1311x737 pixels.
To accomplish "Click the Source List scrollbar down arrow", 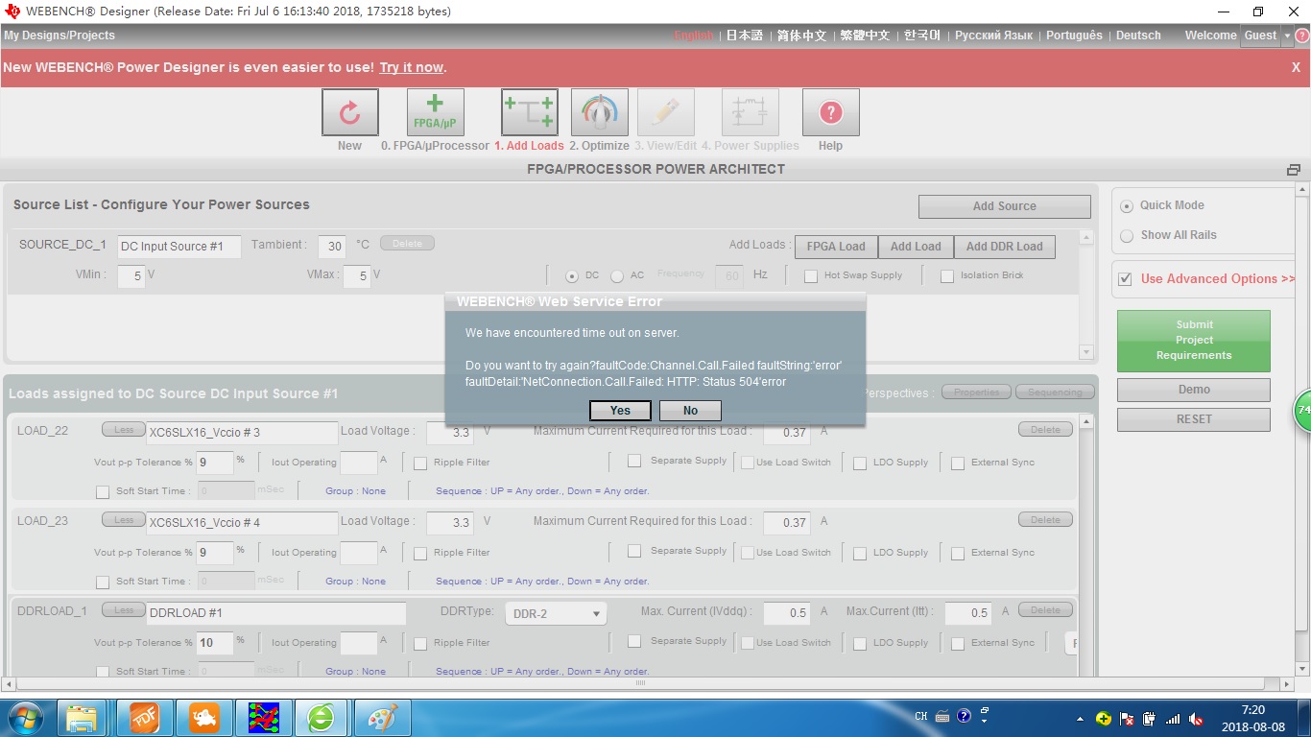I will point(1086,352).
